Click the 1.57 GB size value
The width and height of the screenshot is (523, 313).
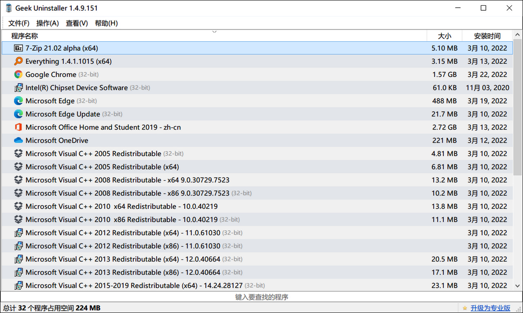[445, 74]
